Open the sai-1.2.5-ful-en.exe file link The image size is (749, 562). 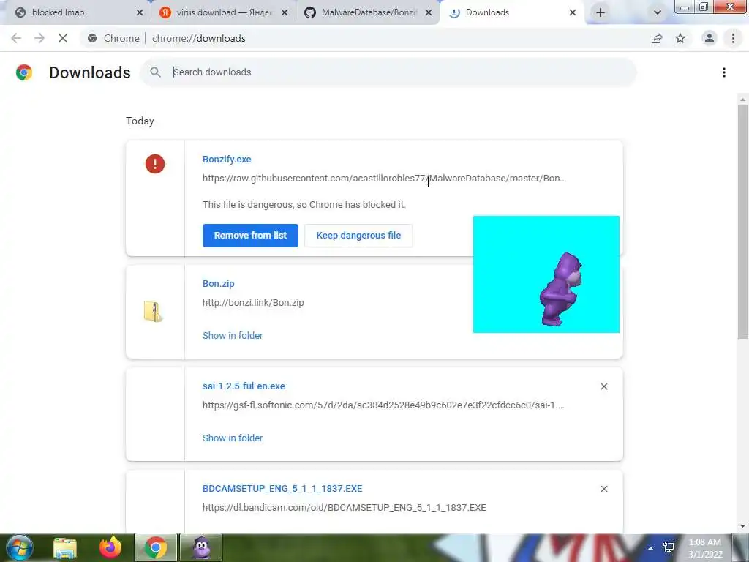pos(244,386)
